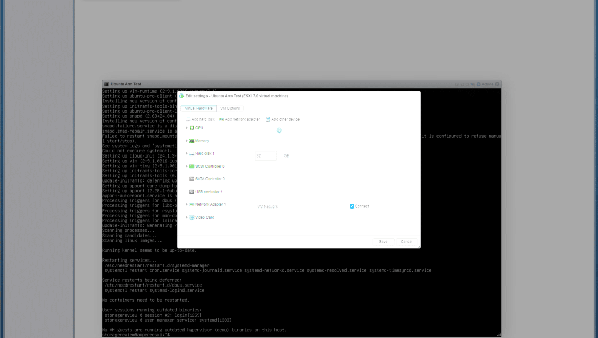Click the Add network adapter icon

click(x=221, y=119)
